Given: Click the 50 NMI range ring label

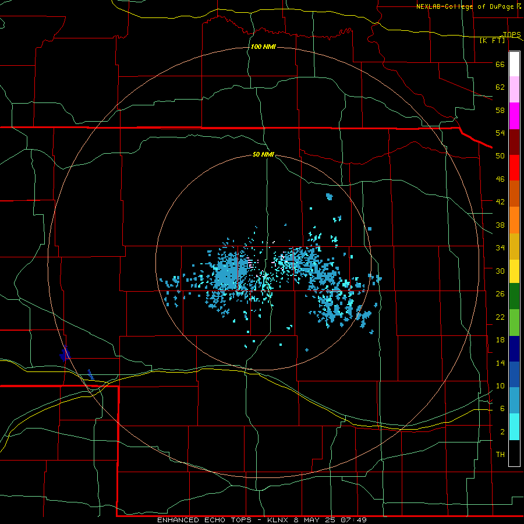Looking at the screenshot, I should (263, 154).
